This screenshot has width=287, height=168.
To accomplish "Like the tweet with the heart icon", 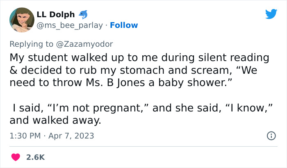I will point(16,157).
